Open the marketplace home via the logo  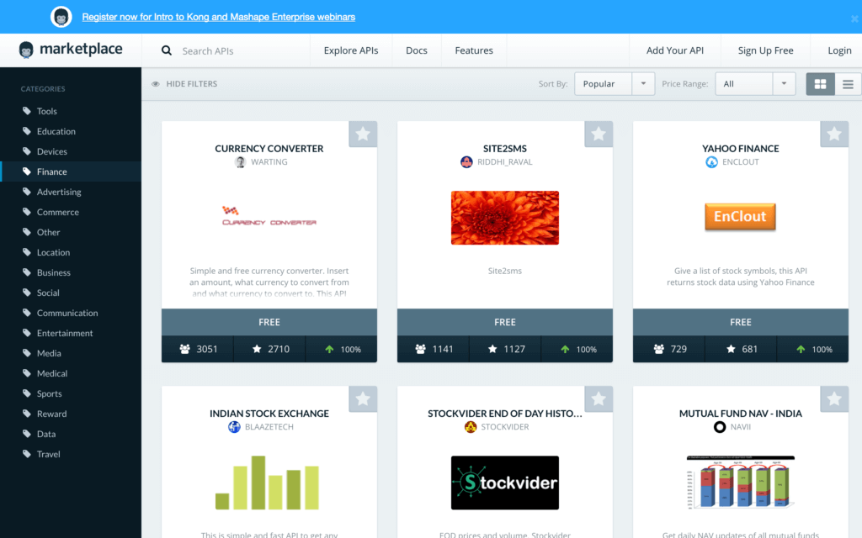coord(70,50)
